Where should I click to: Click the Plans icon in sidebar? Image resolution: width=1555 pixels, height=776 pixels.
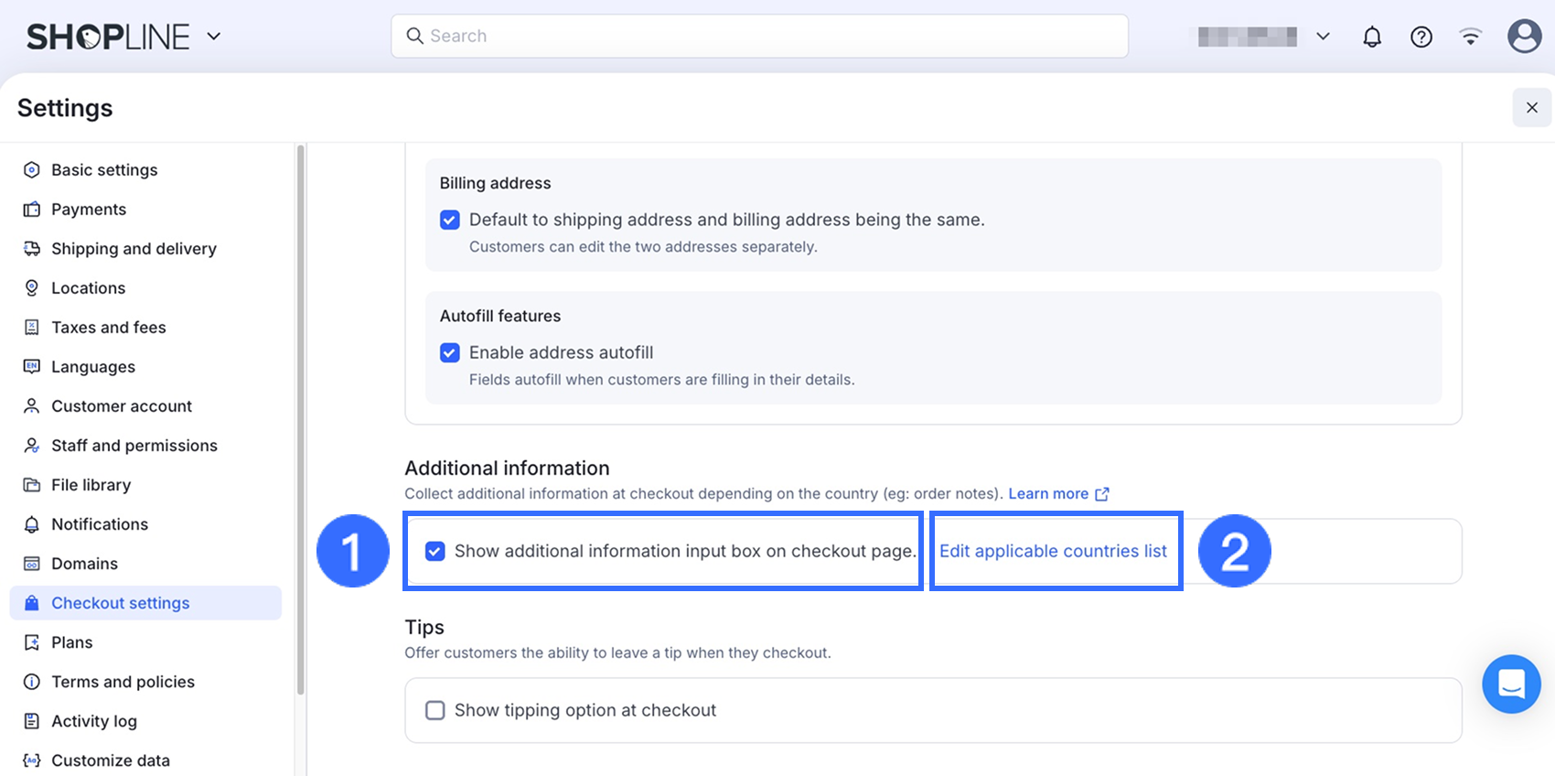32,642
